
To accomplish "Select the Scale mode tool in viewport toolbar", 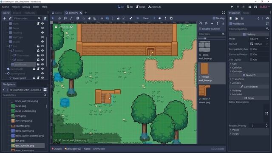I will (71, 18).
